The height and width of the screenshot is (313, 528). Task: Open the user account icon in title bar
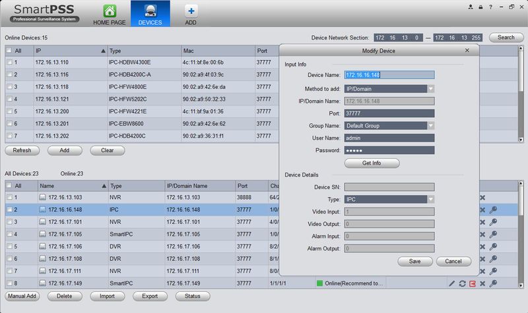(470, 7)
